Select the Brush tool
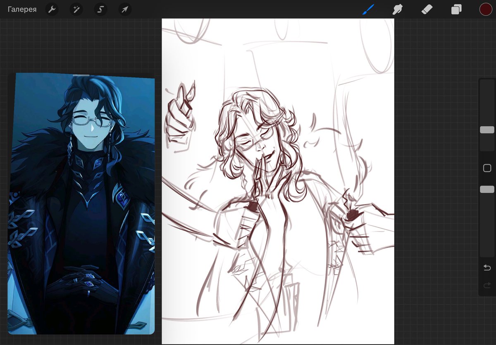 368,9
